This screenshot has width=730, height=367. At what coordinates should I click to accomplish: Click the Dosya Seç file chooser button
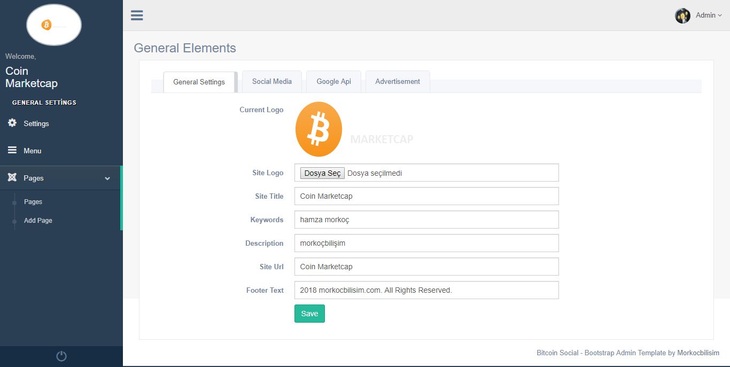[x=322, y=173]
